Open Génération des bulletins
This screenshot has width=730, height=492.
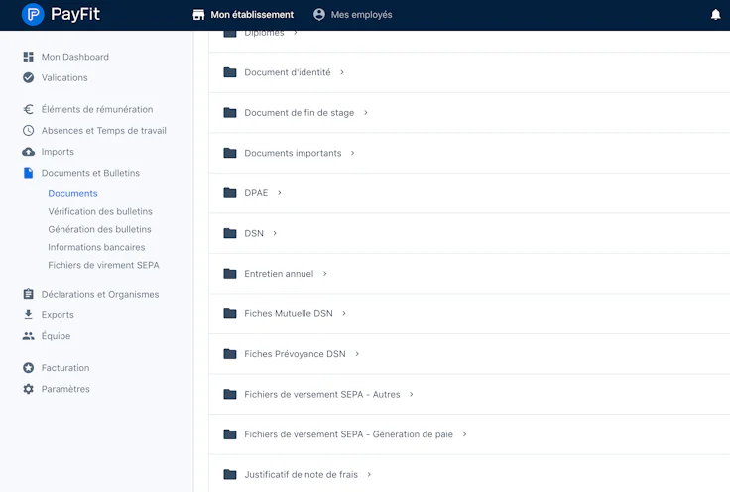[99, 229]
